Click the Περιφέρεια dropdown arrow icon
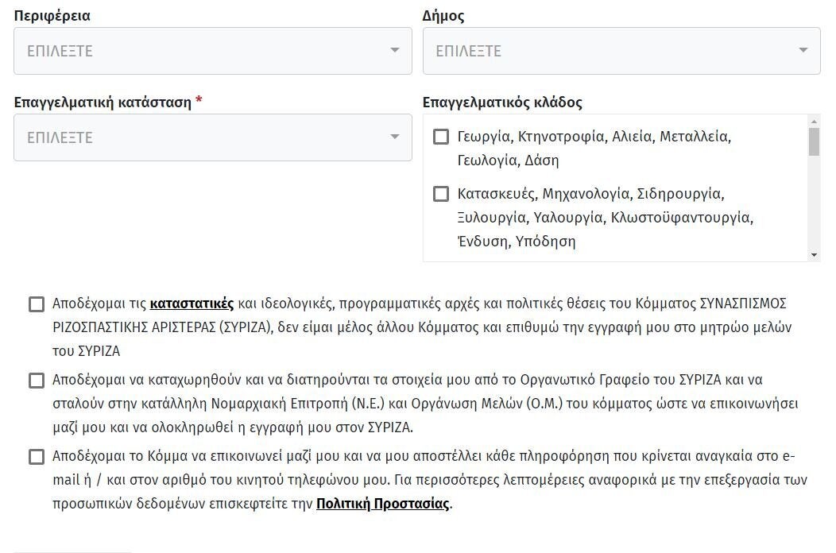Viewport: 836px width, 553px height. [x=395, y=51]
